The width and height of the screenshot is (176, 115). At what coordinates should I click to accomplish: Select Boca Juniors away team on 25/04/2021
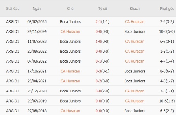coord(135,81)
